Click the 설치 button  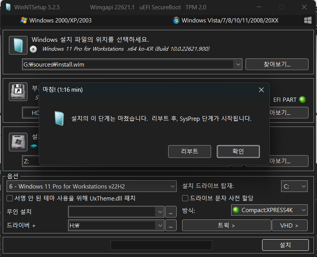285,245
